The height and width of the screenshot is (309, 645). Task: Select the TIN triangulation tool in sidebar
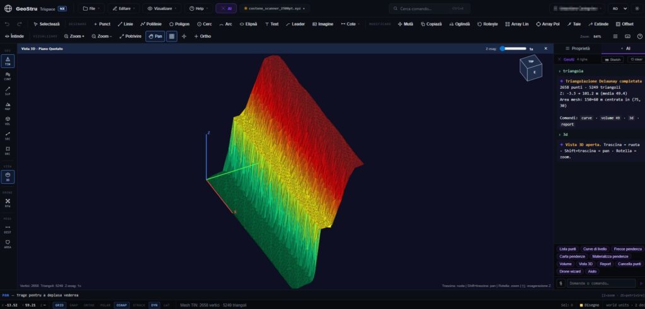tap(8, 61)
